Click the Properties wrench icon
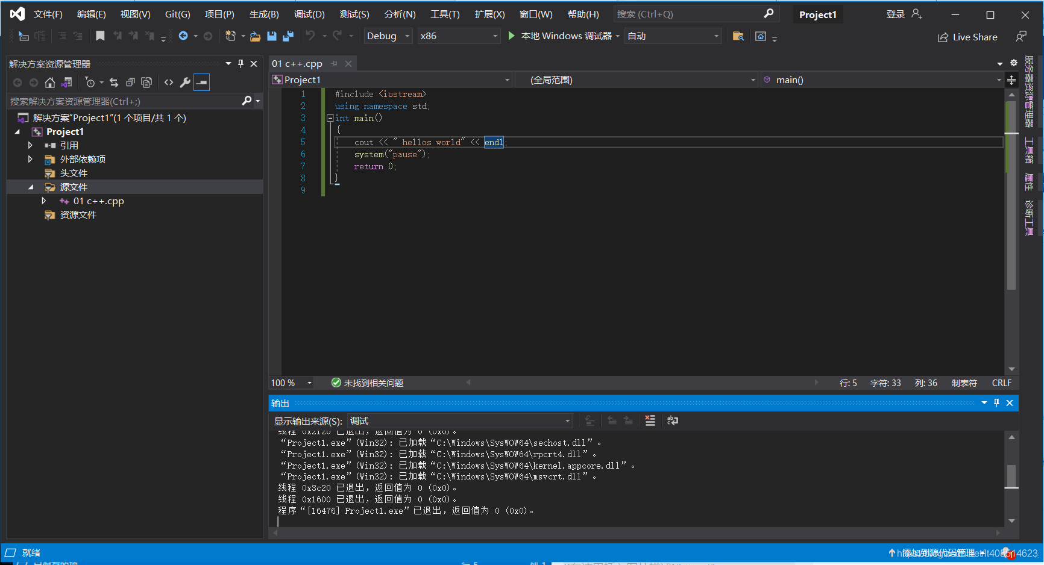 point(185,83)
